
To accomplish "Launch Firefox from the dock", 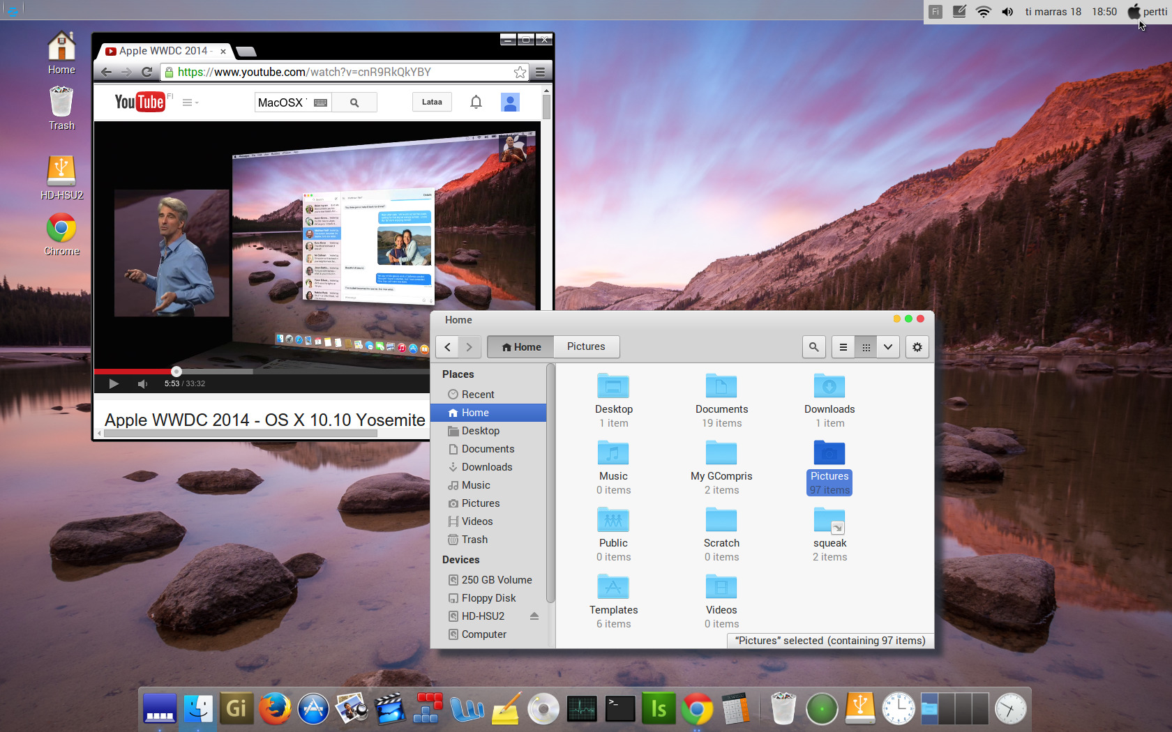I will (x=275, y=709).
